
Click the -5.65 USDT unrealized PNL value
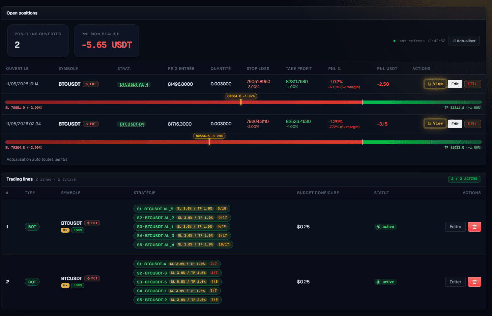107,45
